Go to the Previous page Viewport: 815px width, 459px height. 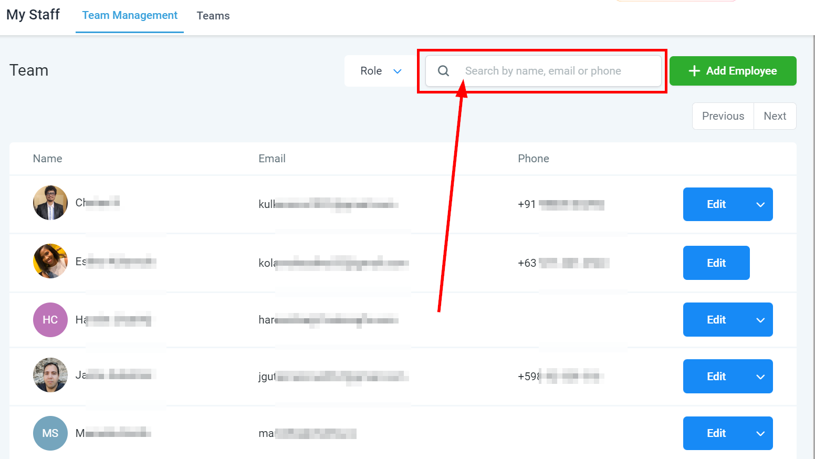tap(723, 116)
